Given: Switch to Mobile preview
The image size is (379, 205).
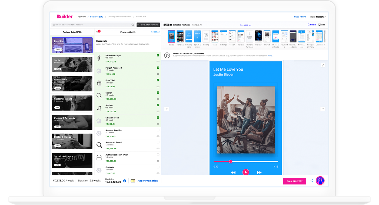Looking at the screenshot, I should click(312, 25).
